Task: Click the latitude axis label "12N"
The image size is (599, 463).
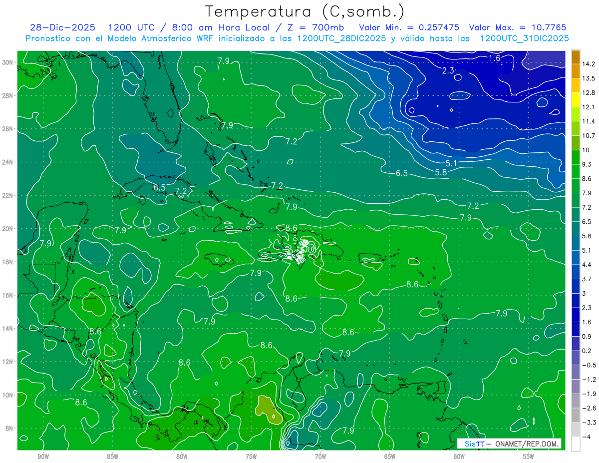Action: coord(8,362)
